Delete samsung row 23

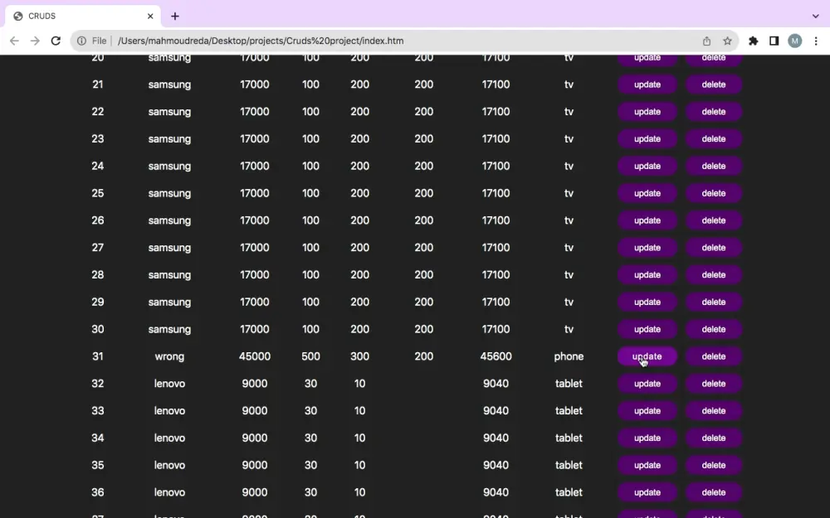pos(714,139)
